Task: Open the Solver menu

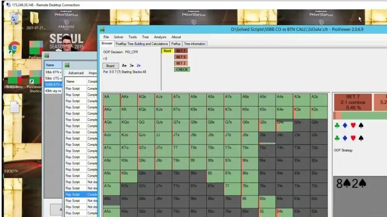Action: tap(119, 37)
